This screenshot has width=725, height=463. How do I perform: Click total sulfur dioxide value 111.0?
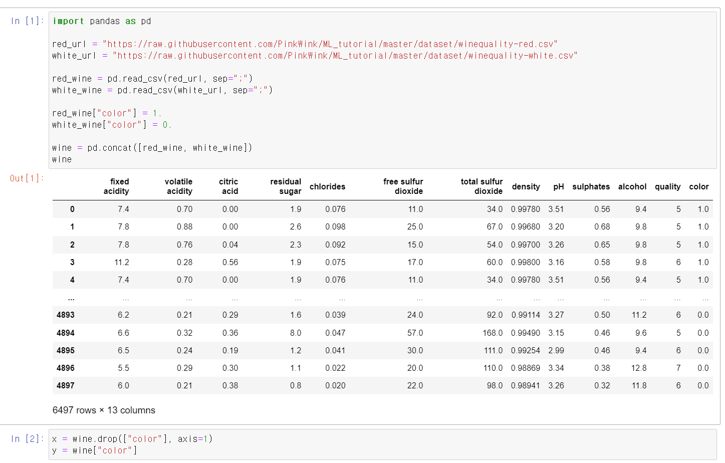pos(493,351)
